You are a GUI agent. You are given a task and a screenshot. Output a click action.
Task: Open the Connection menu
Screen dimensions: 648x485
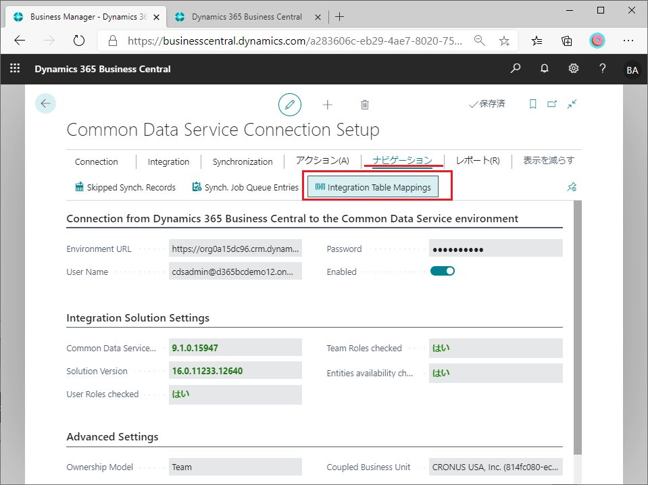tap(97, 162)
